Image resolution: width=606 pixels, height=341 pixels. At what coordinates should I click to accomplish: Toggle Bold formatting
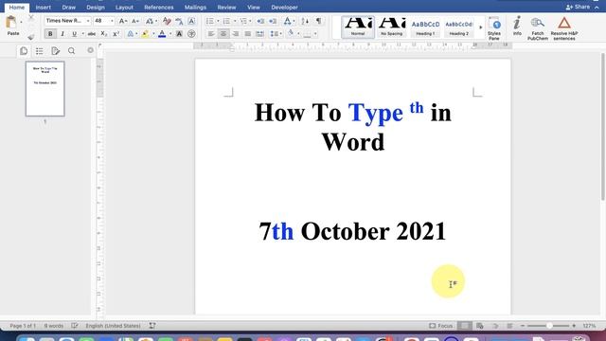pyautogui.click(x=50, y=34)
